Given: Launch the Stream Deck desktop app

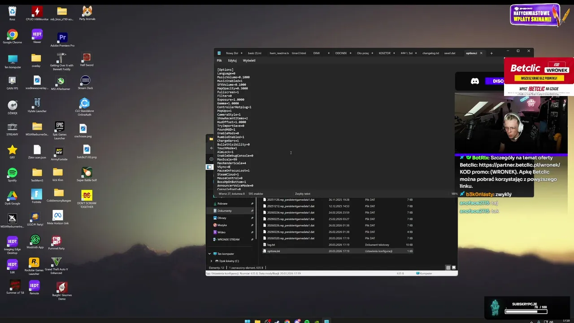Looking at the screenshot, I should [x=85, y=83].
